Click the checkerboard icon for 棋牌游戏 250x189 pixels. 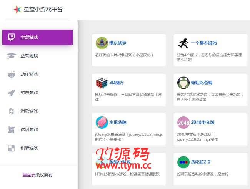(x=11, y=148)
